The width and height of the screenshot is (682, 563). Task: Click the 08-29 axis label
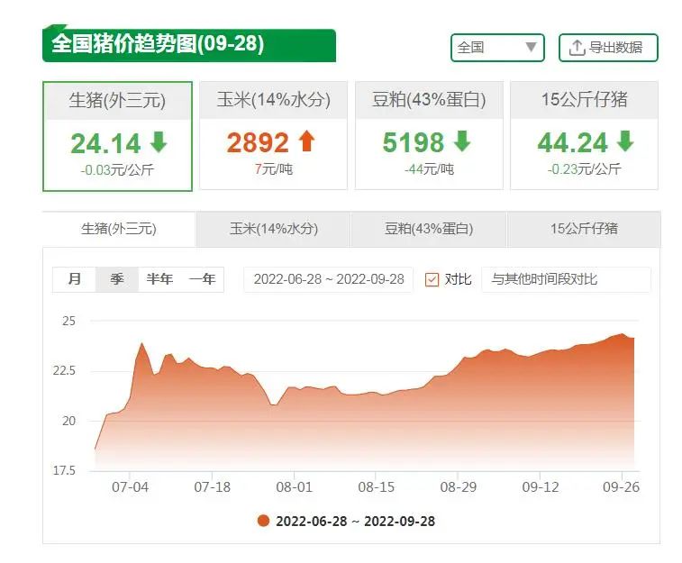(x=458, y=487)
